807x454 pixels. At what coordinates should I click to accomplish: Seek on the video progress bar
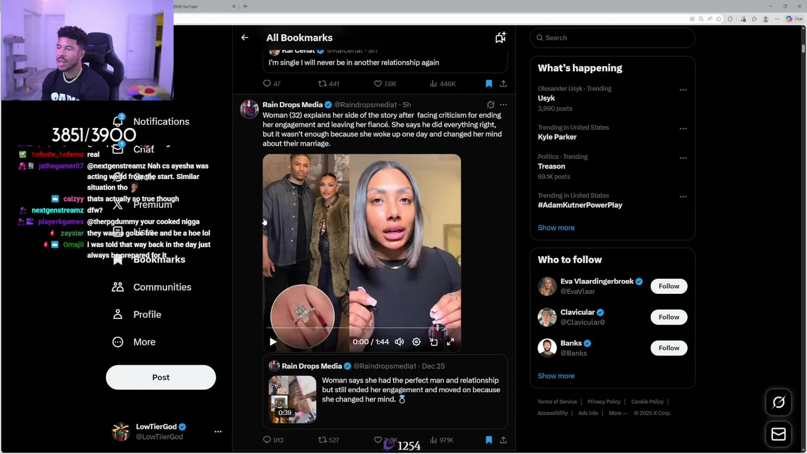tap(361, 329)
